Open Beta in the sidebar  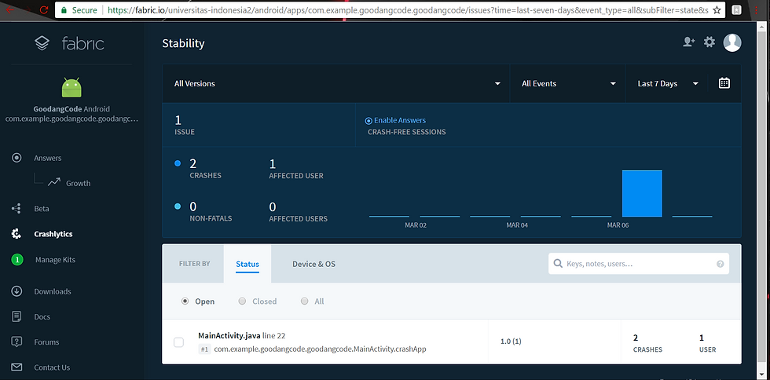(41, 209)
